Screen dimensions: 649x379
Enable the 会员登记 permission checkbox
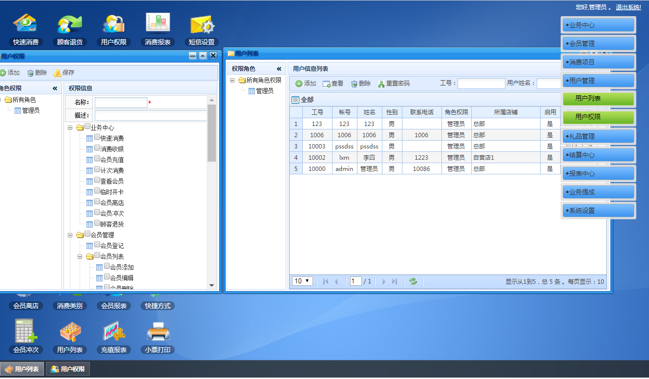coord(97,245)
